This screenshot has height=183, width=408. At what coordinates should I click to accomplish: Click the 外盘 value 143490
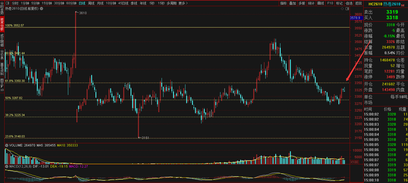[389, 89]
